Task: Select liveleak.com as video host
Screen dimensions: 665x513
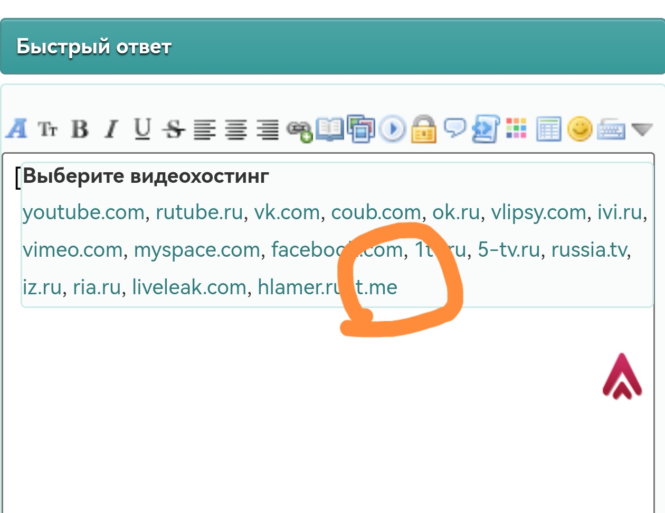Action: (x=189, y=287)
